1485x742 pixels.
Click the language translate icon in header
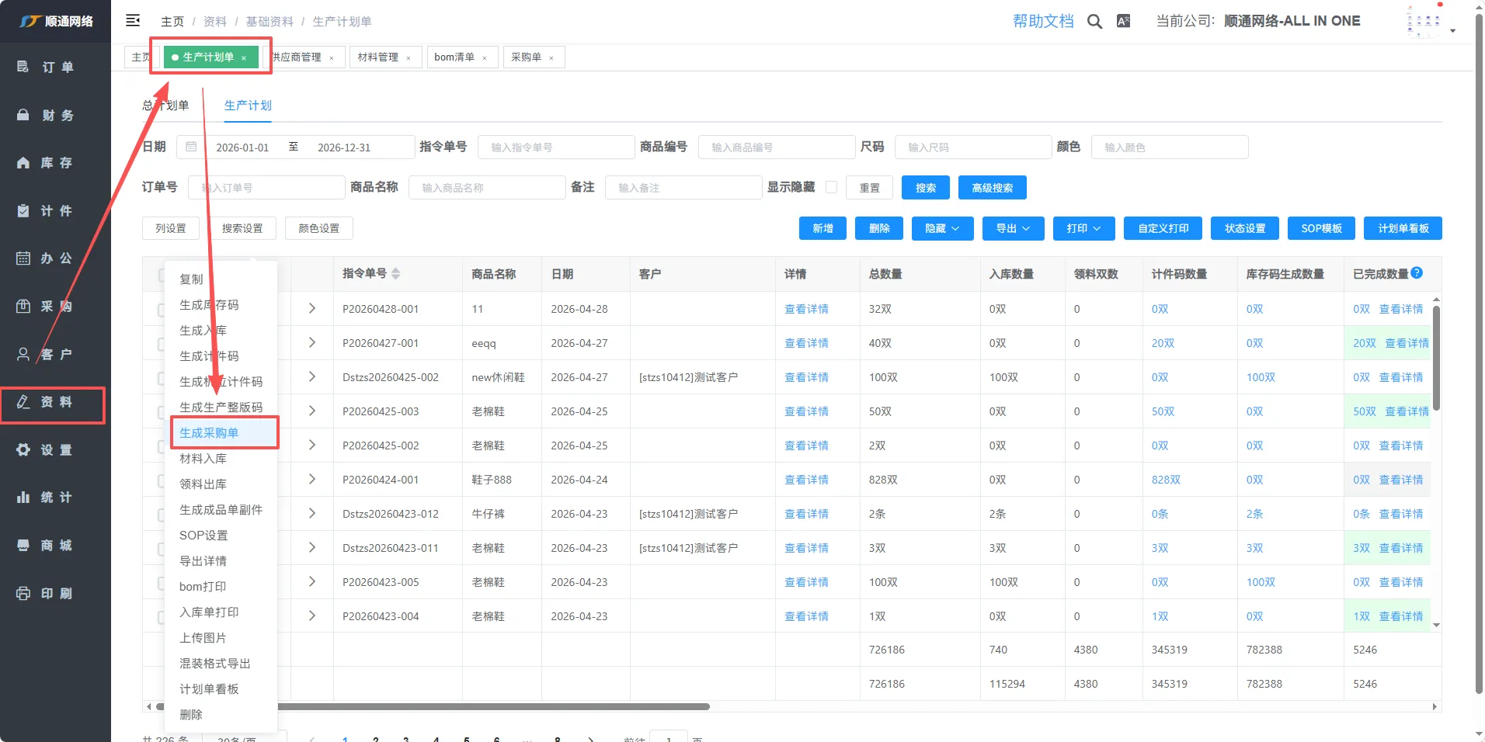point(1123,22)
